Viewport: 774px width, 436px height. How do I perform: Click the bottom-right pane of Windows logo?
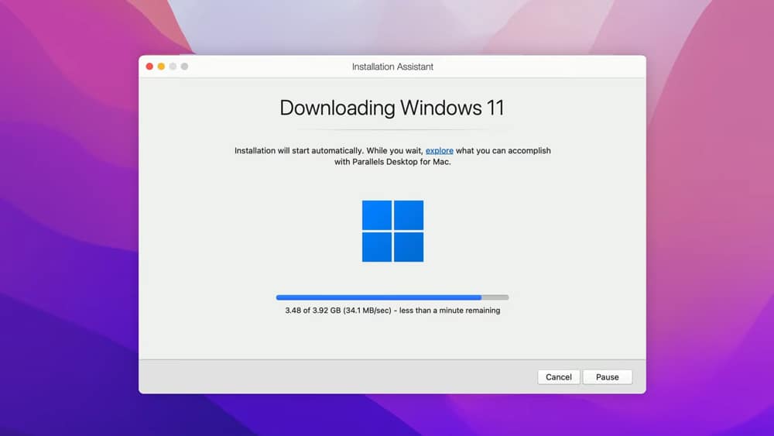(x=409, y=247)
